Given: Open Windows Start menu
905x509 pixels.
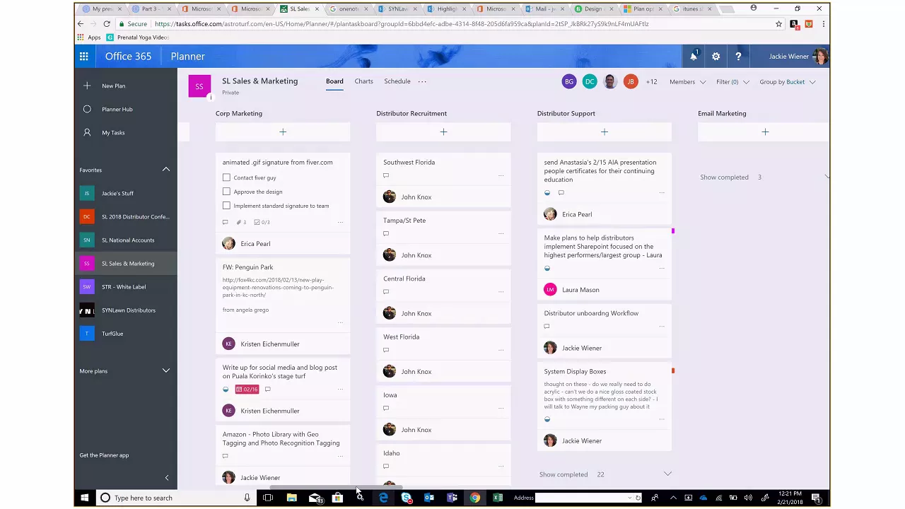Looking at the screenshot, I should (84, 498).
